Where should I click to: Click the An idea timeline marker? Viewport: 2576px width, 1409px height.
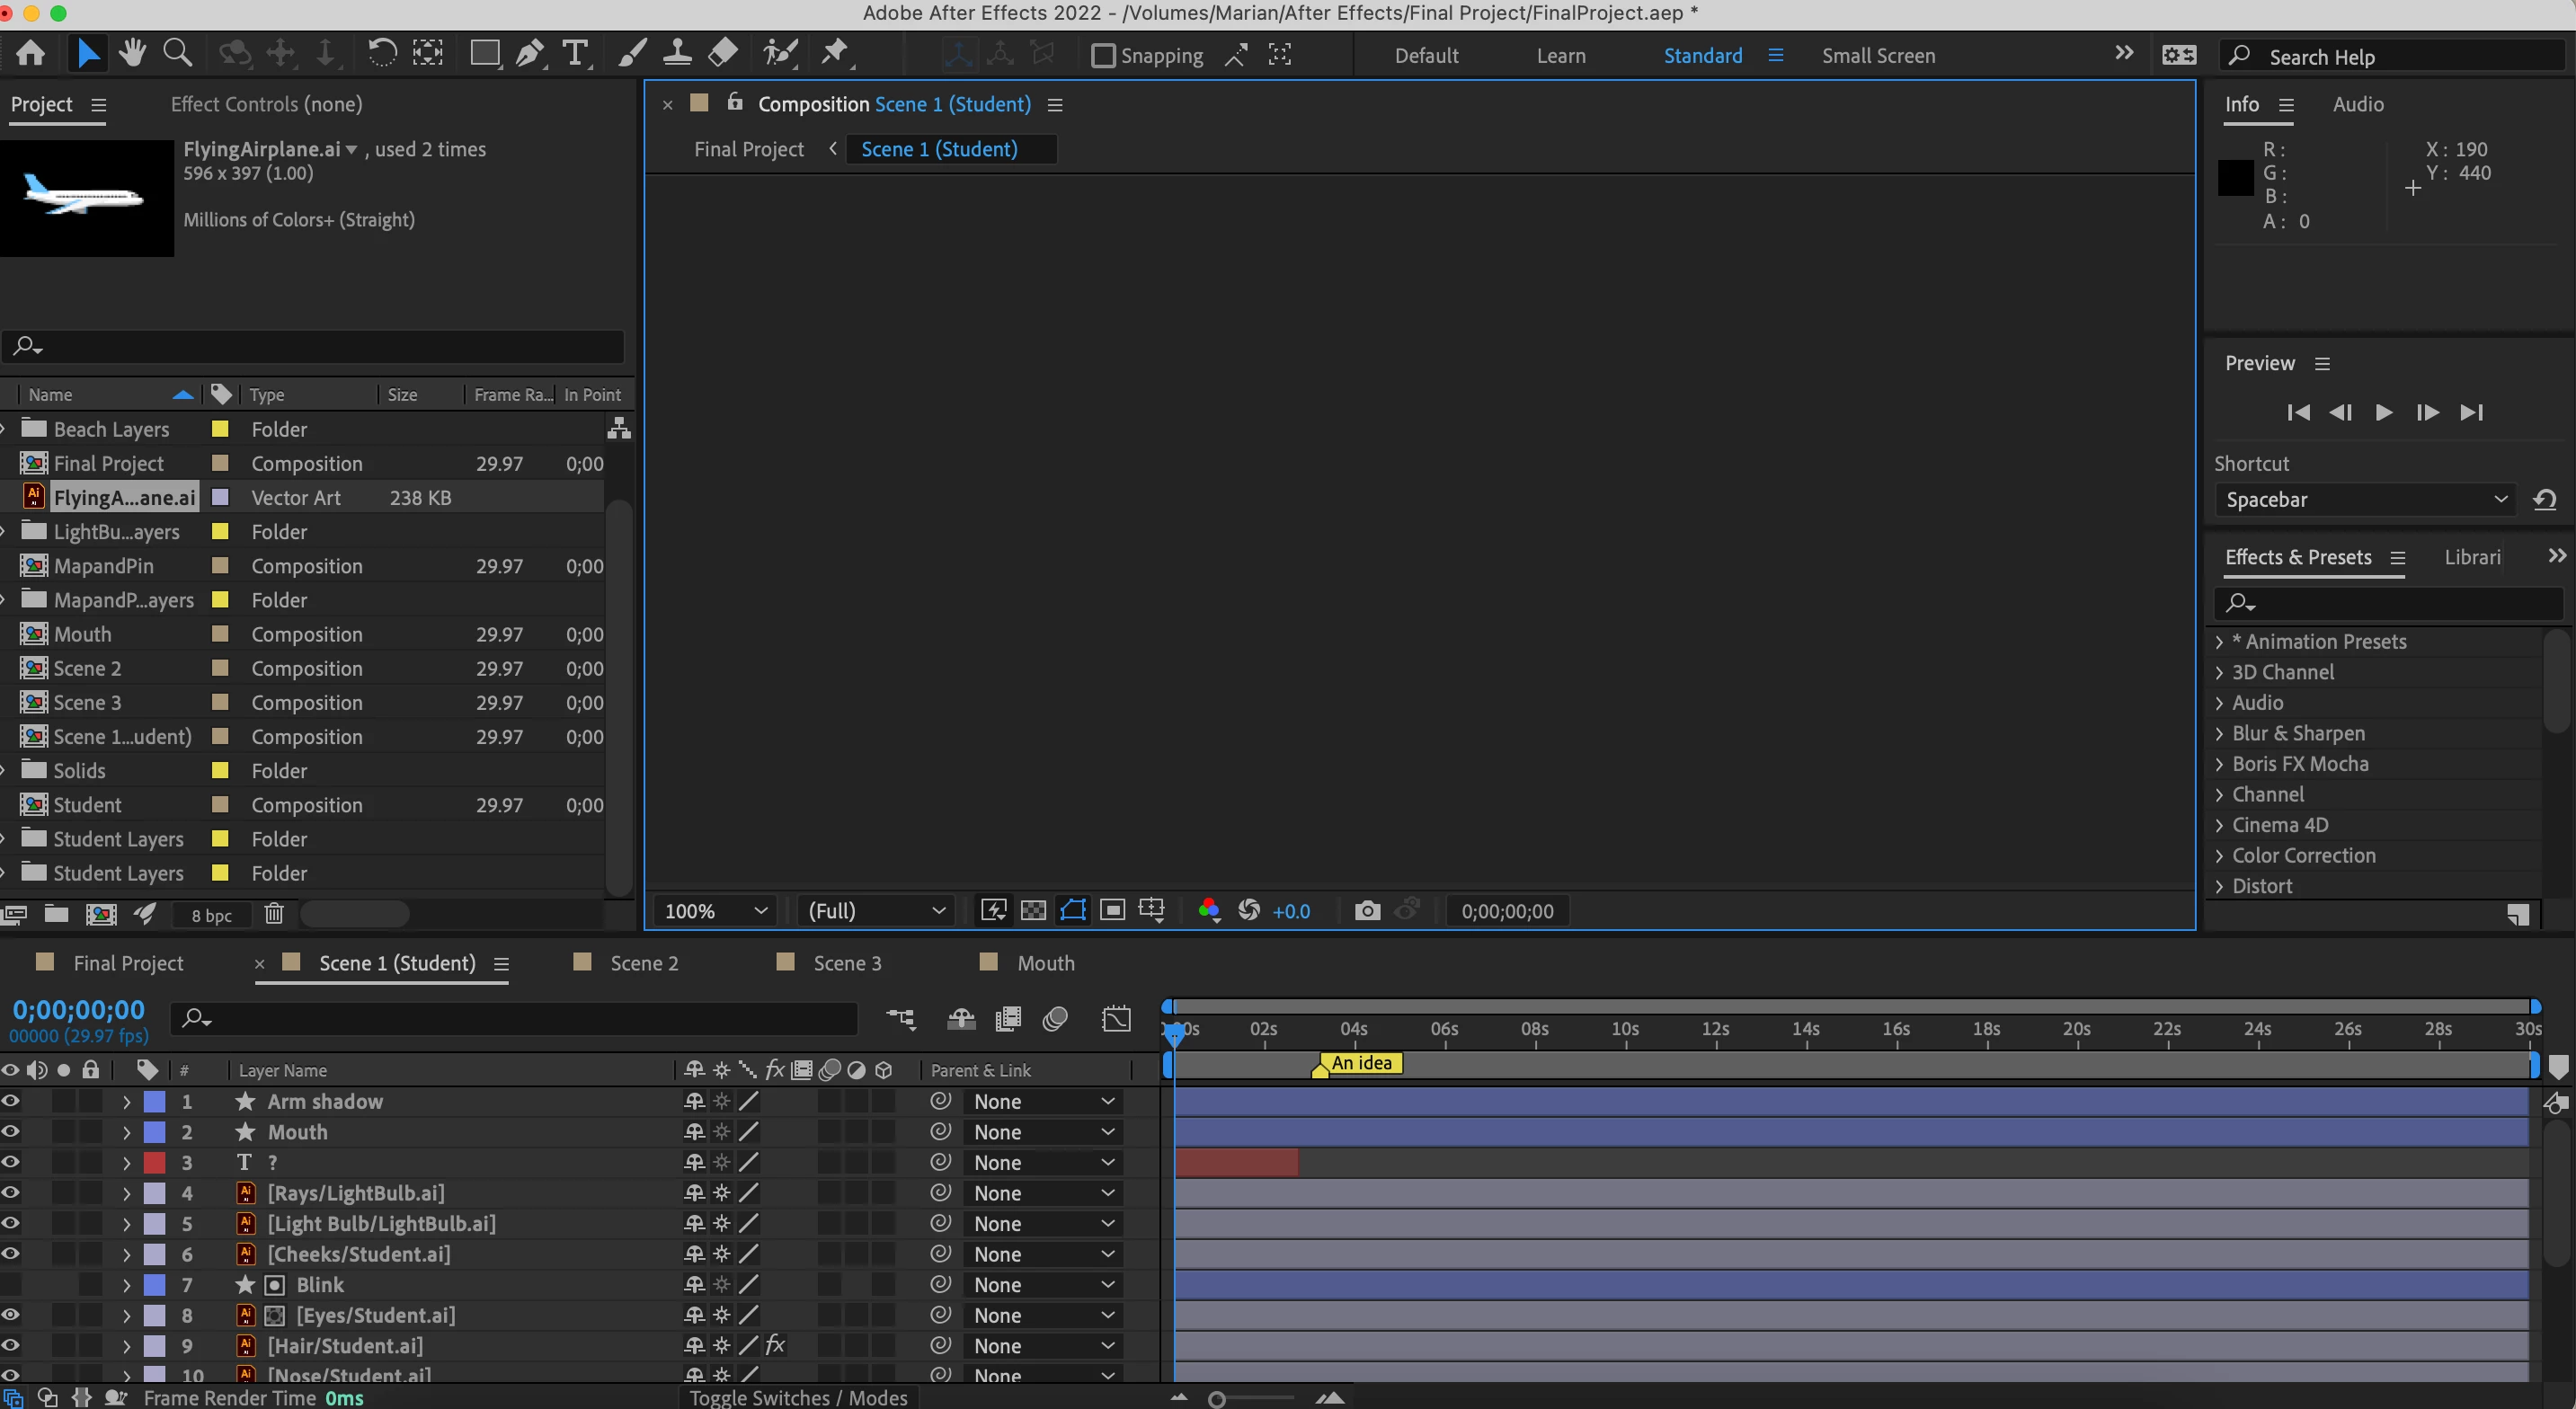pyautogui.click(x=1360, y=1063)
